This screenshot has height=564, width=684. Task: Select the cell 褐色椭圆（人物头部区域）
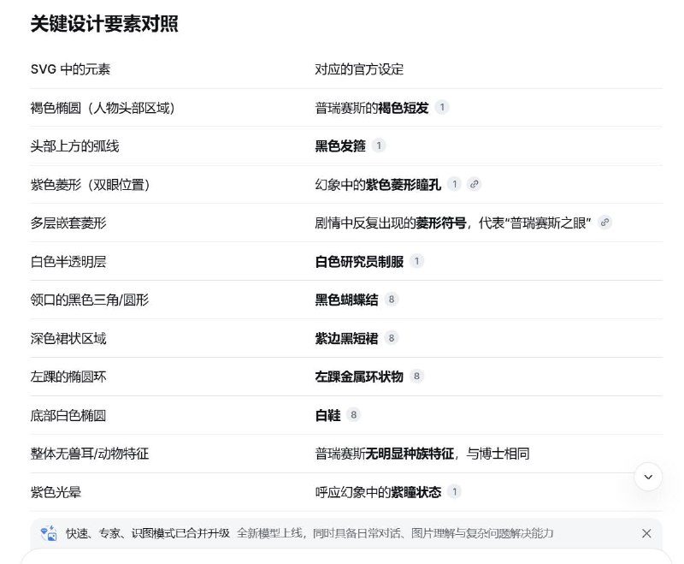tap(103, 108)
